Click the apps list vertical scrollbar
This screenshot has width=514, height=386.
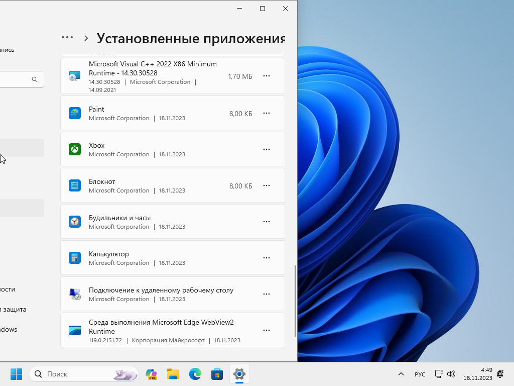point(295,301)
